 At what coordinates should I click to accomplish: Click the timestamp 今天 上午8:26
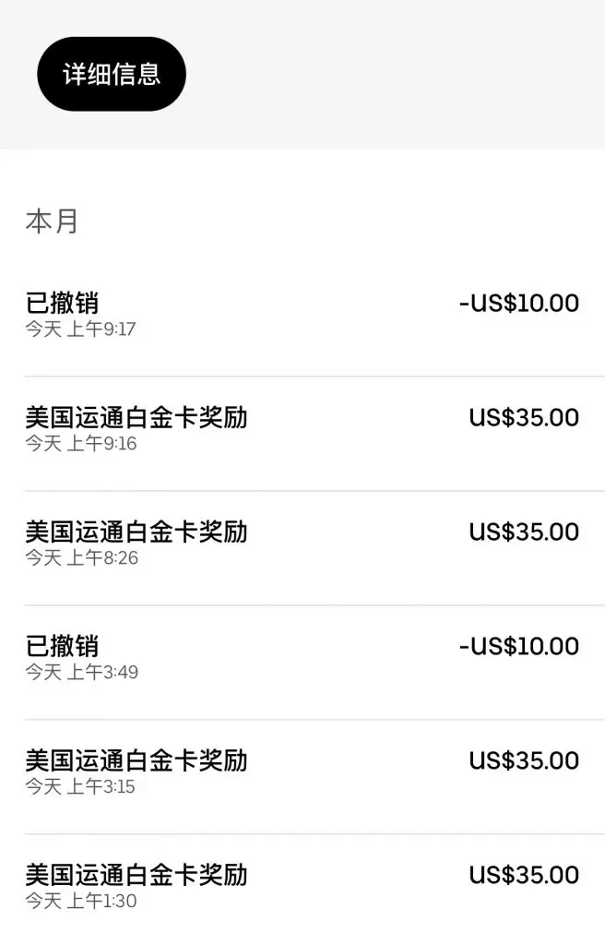(77, 557)
